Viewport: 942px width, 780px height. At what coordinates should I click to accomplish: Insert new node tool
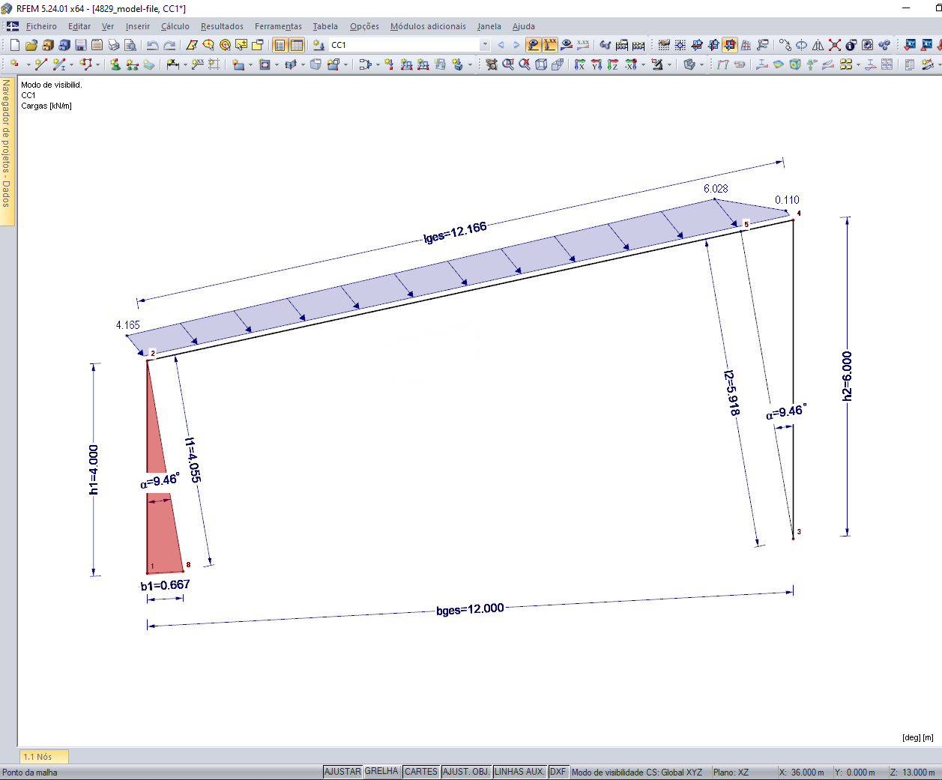click(15, 64)
